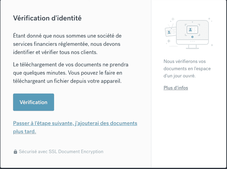Image resolution: width=227 pixels, height=169 pixels.
Task: Click the "Sécurisé avec SSL Document Encryption" text
Action: [61, 152]
